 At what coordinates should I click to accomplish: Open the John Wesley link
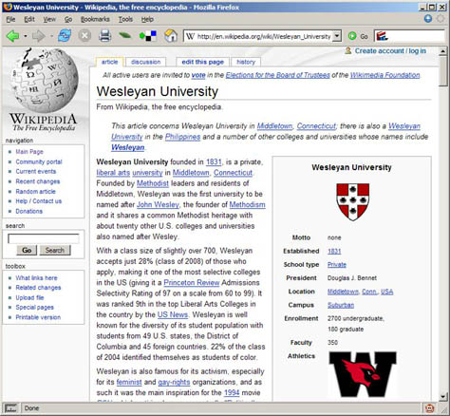point(158,205)
